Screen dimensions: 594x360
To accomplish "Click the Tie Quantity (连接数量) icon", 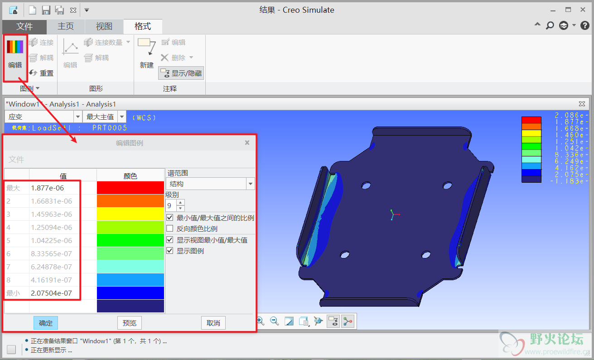I will 88,42.
